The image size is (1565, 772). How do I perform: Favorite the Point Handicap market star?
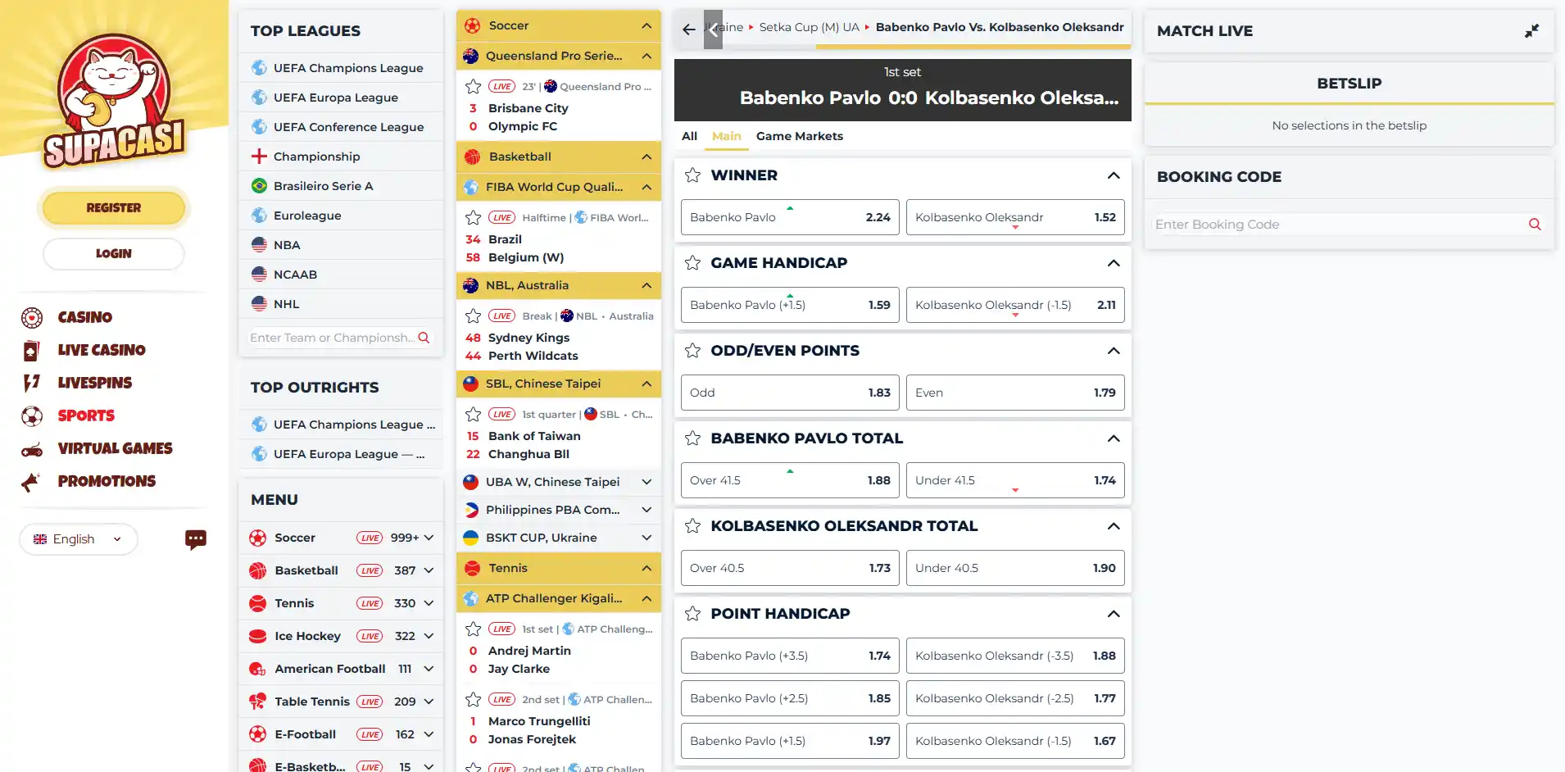point(692,614)
